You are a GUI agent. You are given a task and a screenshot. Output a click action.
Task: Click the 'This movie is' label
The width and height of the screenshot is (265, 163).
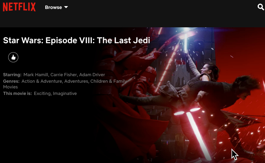pyautogui.click(x=18, y=93)
